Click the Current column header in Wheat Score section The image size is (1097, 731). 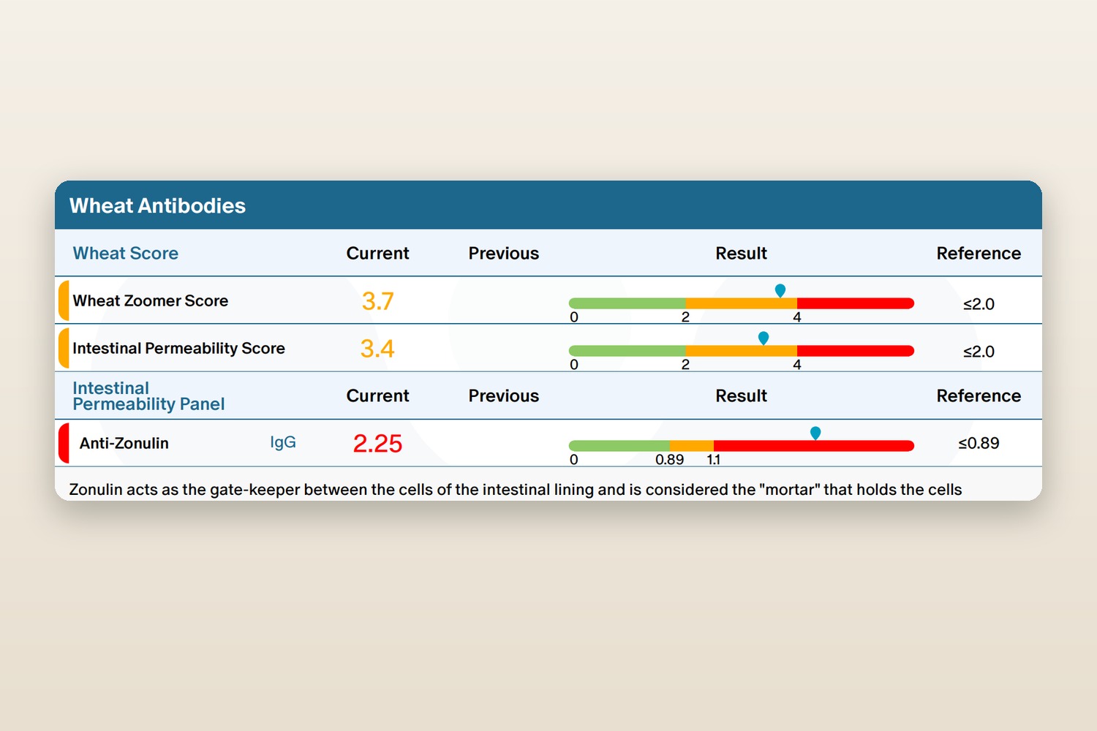point(377,253)
